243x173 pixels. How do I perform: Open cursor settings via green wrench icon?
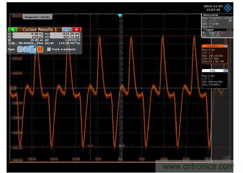pos(13,29)
